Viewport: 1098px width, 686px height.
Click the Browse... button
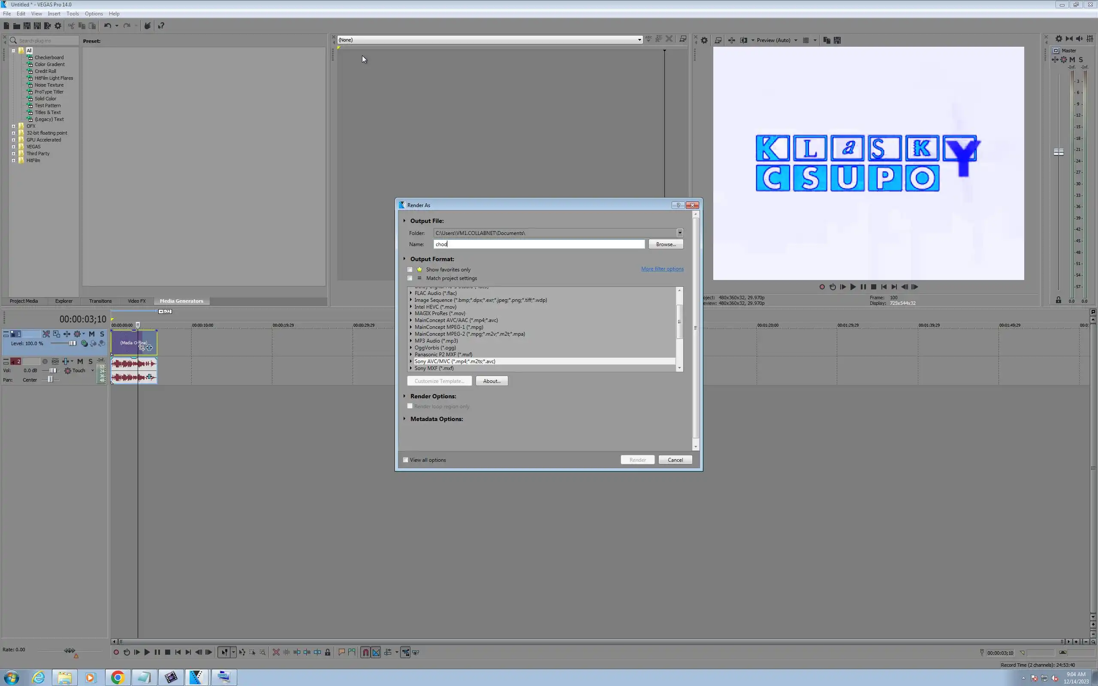[x=666, y=244]
